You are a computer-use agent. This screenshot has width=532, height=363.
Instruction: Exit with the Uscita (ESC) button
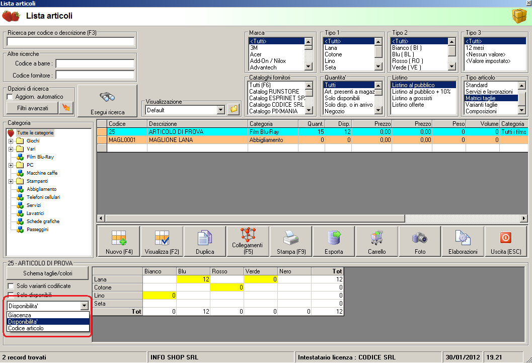click(506, 242)
